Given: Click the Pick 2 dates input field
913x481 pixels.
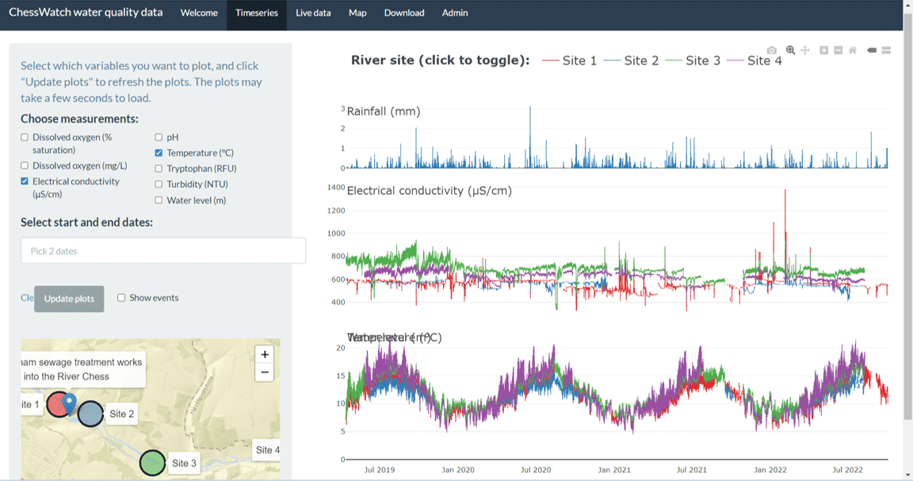Looking at the screenshot, I should (x=162, y=250).
